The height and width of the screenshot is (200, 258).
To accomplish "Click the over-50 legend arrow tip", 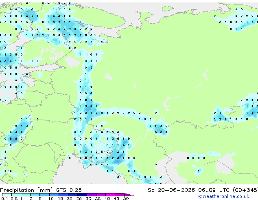I will pyautogui.click(x=129, y=195).
